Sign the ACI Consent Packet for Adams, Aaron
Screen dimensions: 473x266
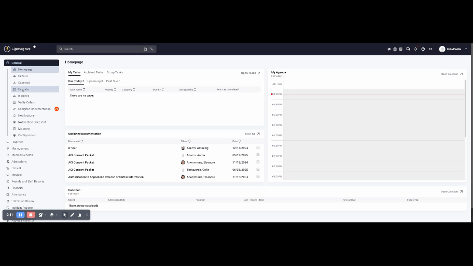pyautogui.click(x=258, y=155)
